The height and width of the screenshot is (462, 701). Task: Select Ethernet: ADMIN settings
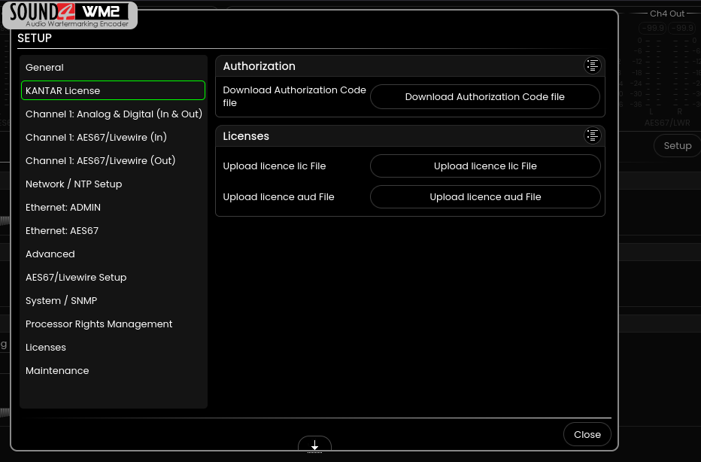click(x=113, y=207)
